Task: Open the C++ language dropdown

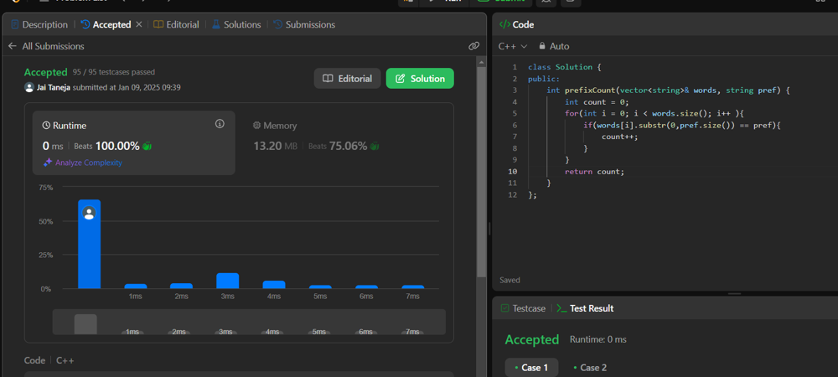Action: 513,46
